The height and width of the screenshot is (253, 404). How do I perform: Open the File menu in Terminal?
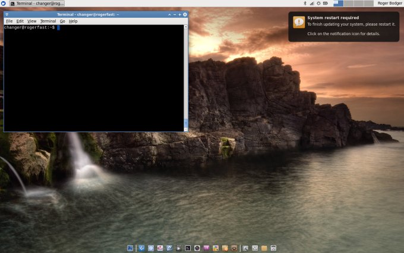(x=9, y=21)
